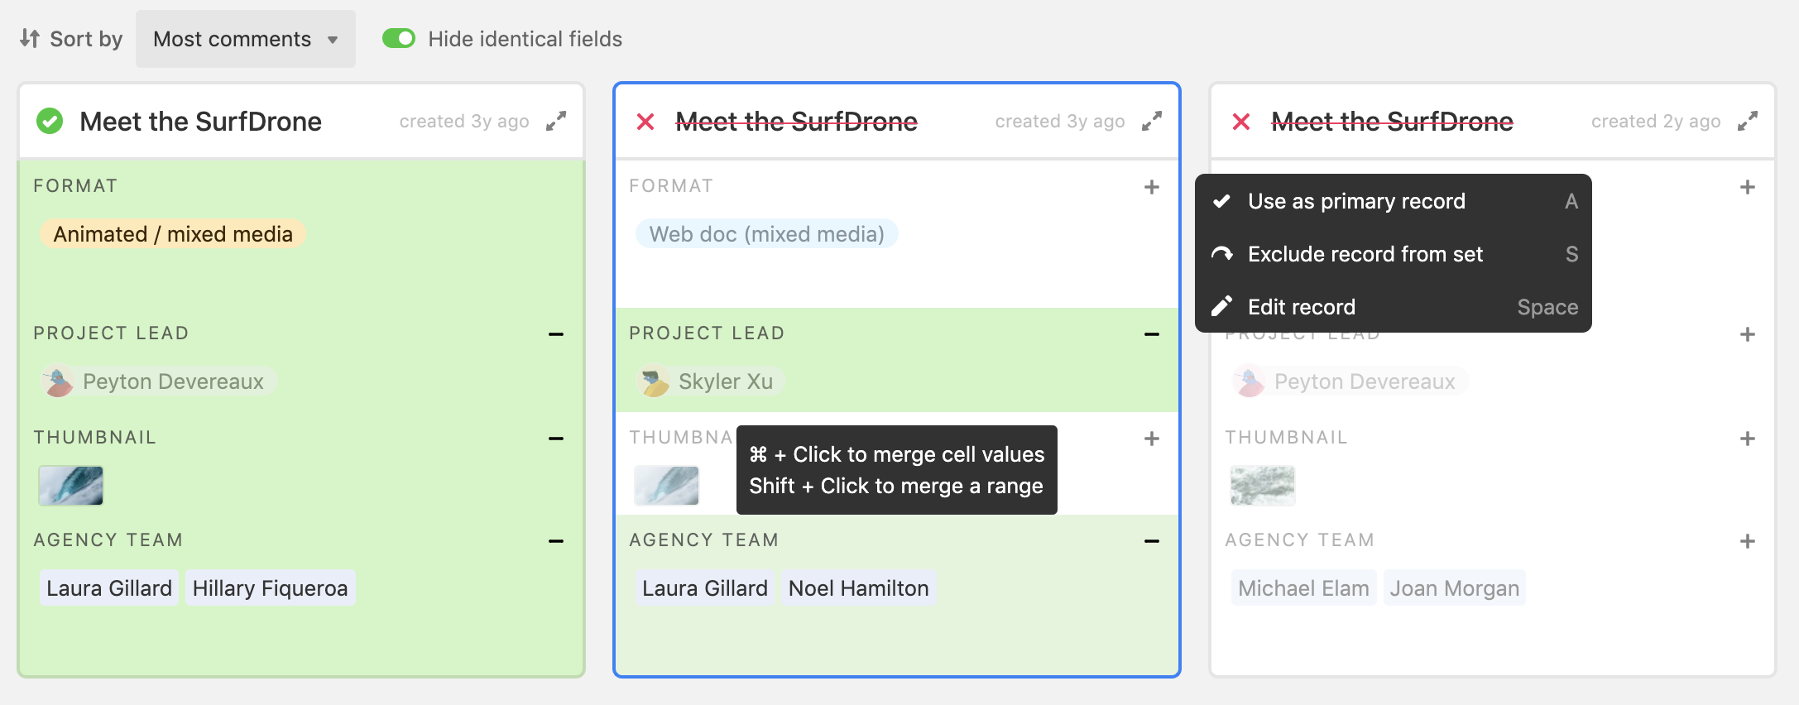
Task: Click minus on middle record's Agency Team
Action: pos(1152,541)
